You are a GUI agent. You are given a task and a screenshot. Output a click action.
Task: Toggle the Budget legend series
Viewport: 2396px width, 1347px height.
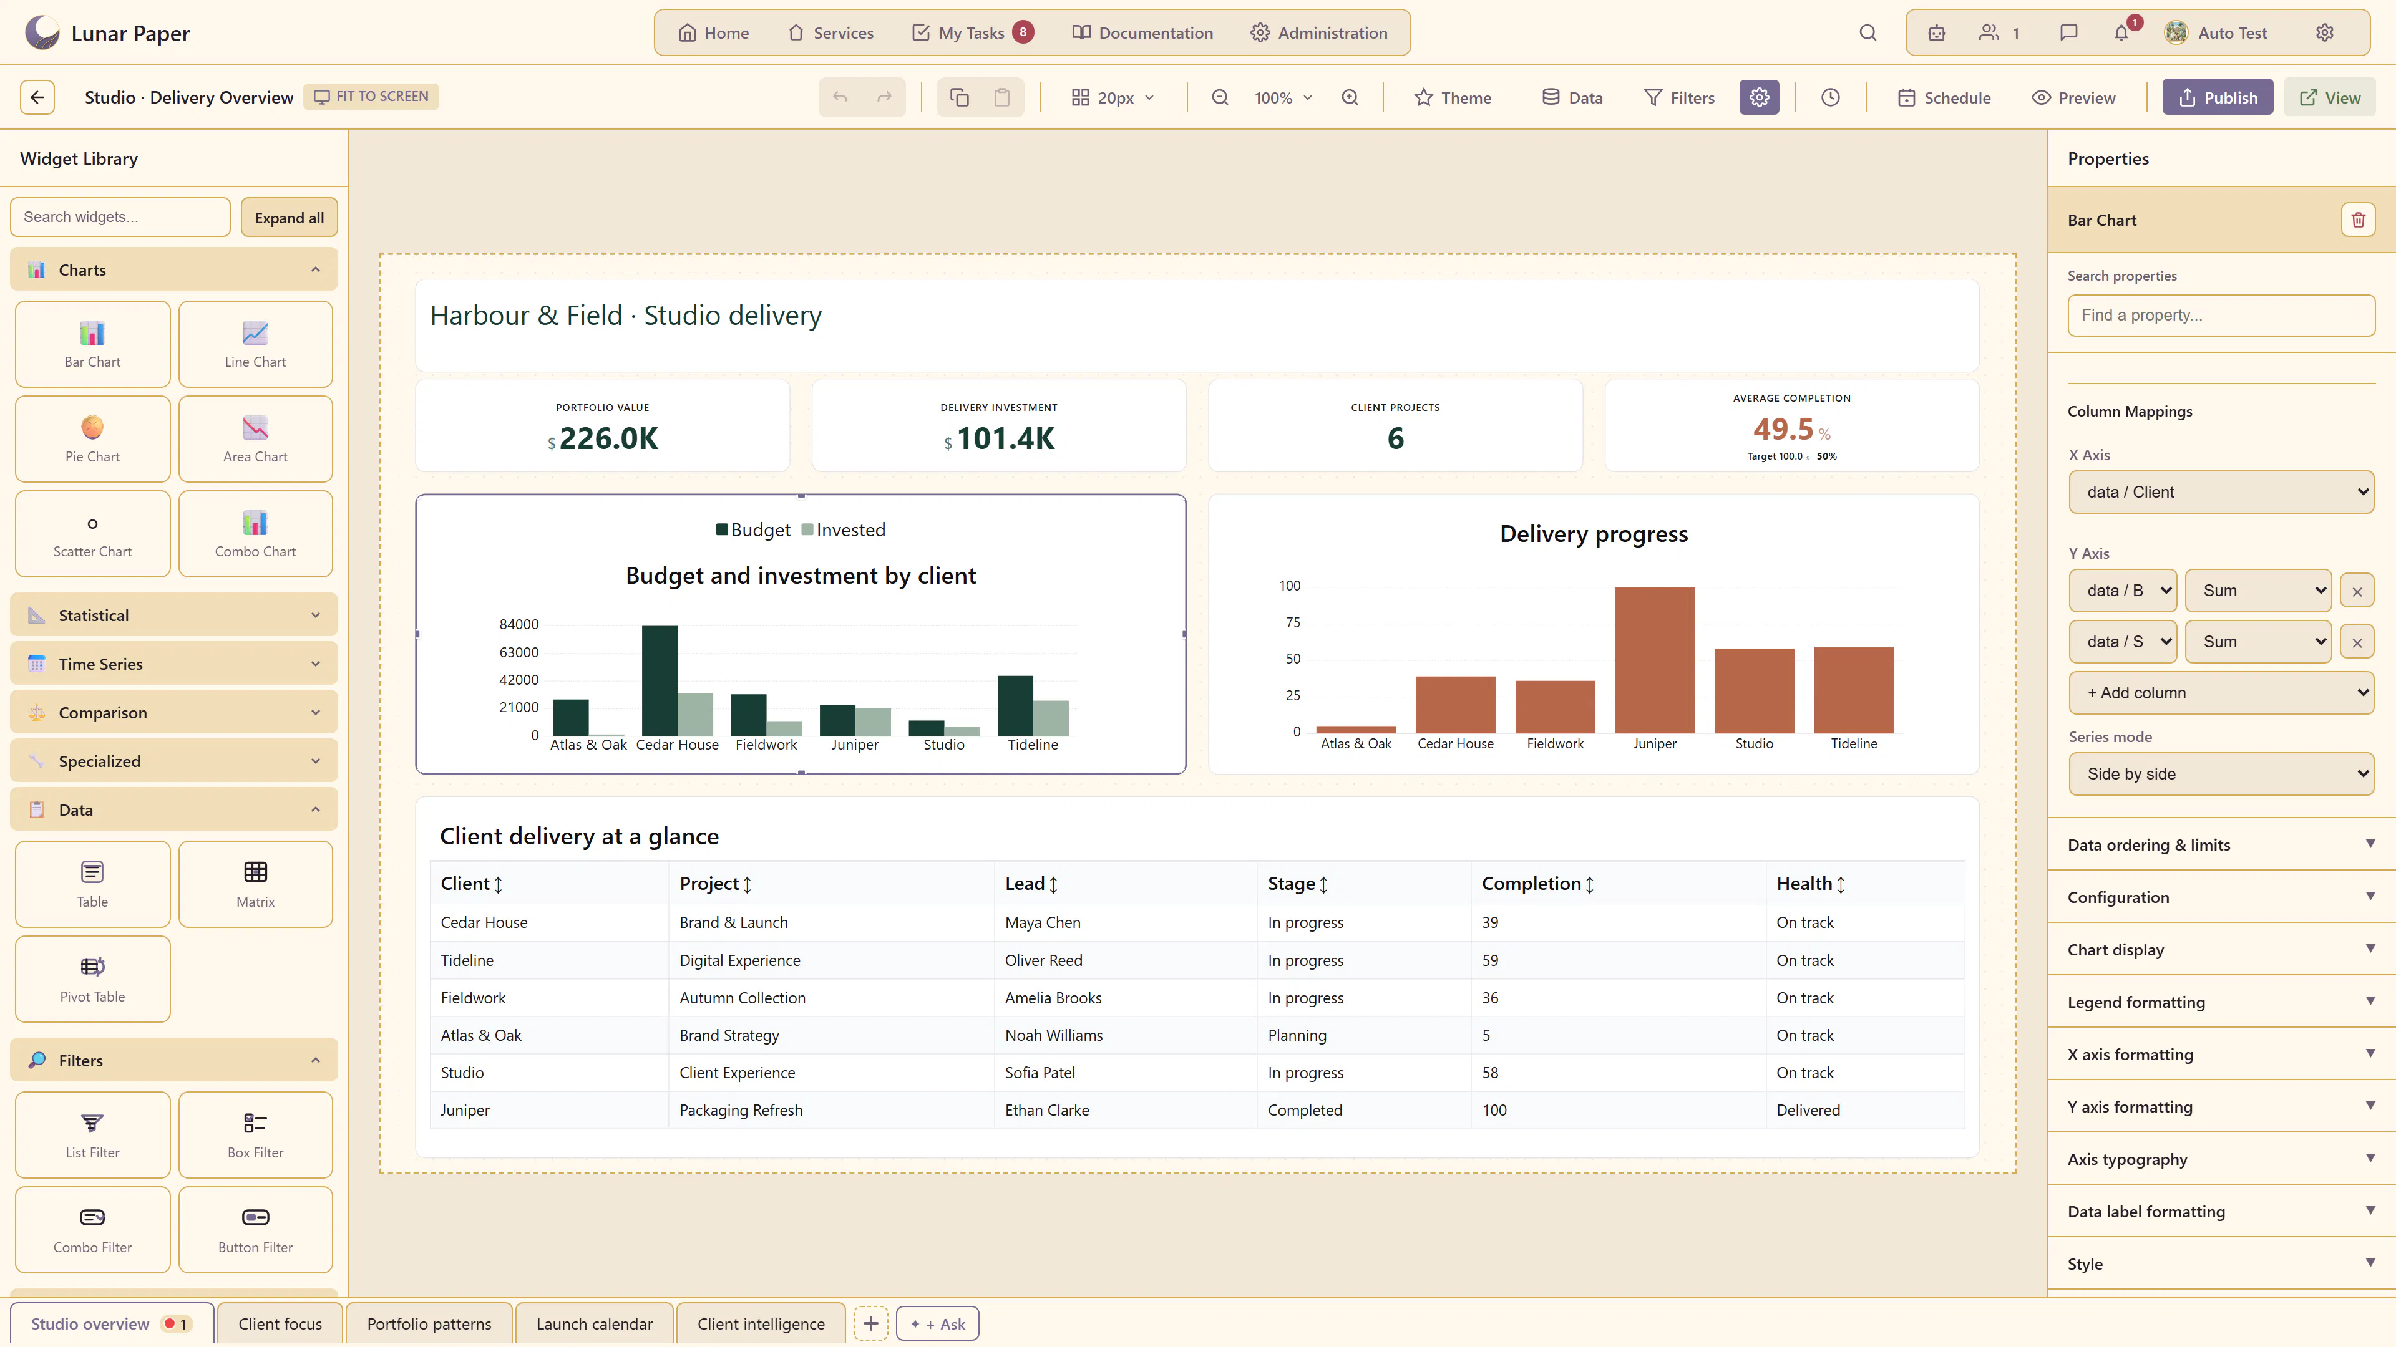click(x=752, y=530)
